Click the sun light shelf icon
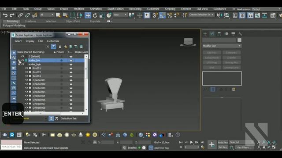This screenshot has width=282, height=158. 88,135
